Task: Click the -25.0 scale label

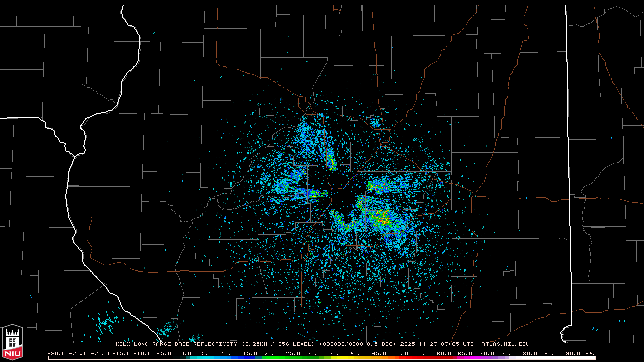Action: (77, 353)
